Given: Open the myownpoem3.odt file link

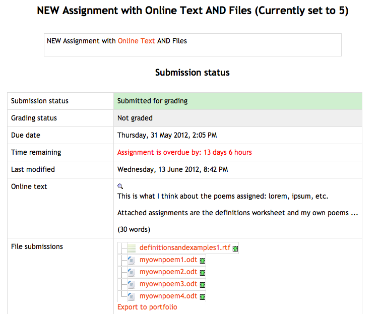Looking at the screenshot, I should (168, 284).
